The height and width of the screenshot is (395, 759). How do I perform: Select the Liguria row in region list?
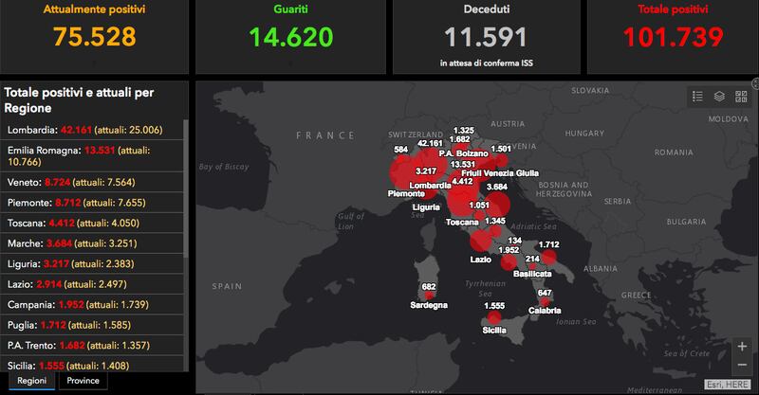tap(92, 263)
